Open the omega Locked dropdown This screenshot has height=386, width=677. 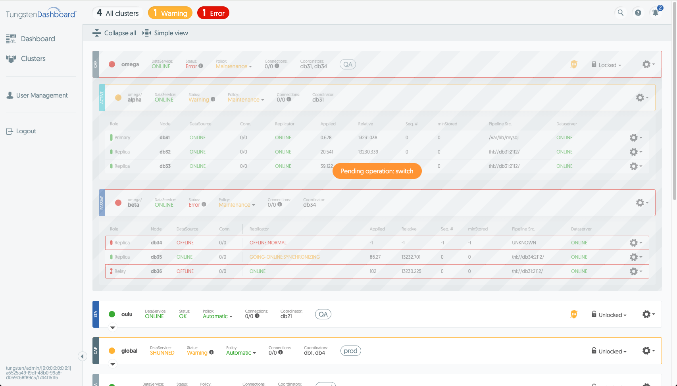(606, 65)
